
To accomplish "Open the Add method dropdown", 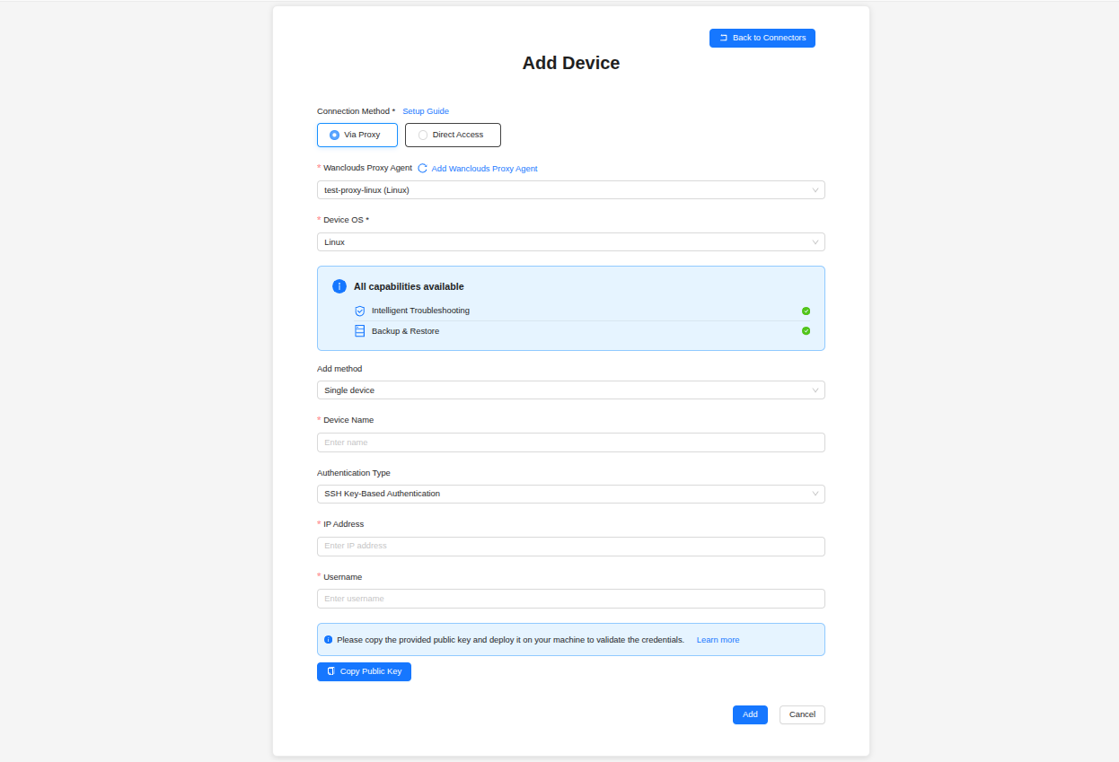I will pos(571,390).
